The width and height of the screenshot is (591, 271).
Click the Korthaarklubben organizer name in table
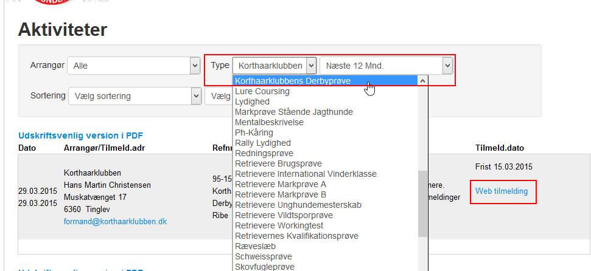pos(93,173)
